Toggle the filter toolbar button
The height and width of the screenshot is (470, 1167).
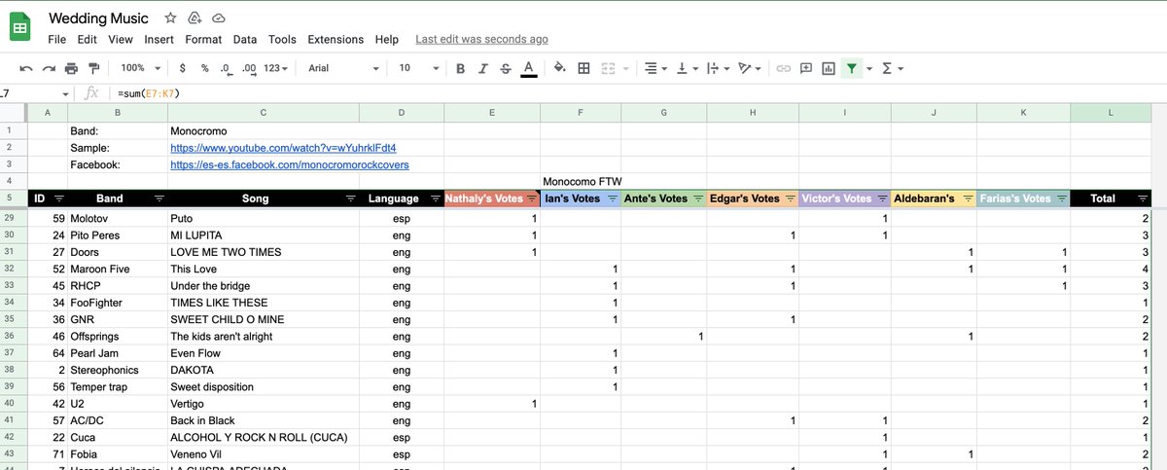tap(852, 68)
